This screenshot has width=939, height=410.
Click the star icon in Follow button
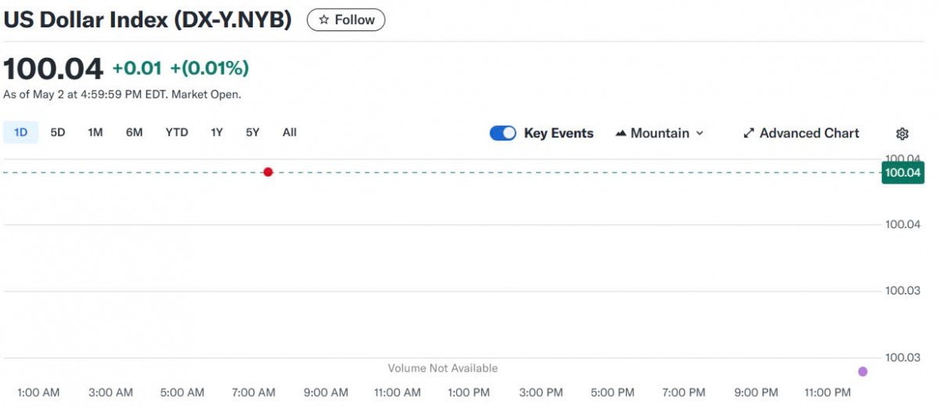324,20
